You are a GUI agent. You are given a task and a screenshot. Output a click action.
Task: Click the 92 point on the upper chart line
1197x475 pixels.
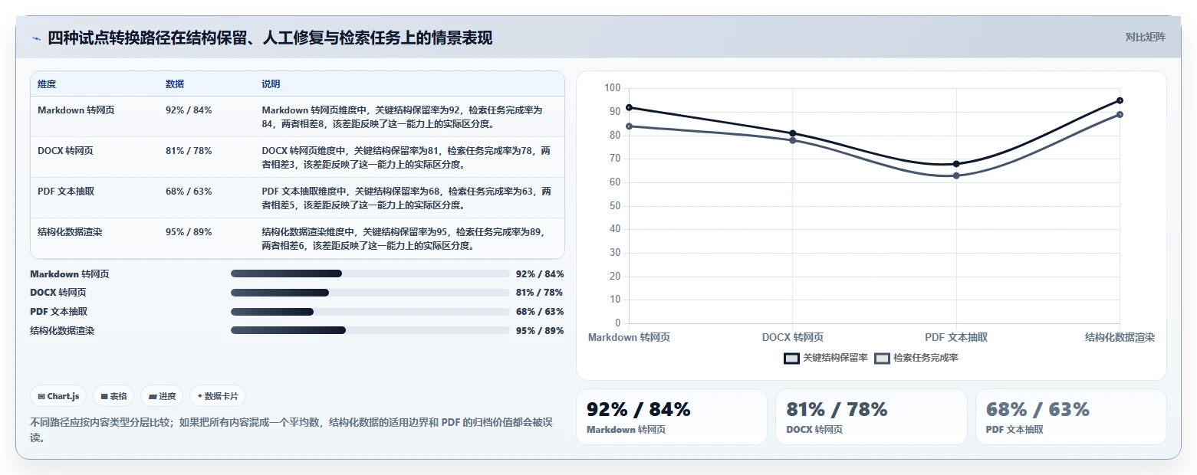629,107
